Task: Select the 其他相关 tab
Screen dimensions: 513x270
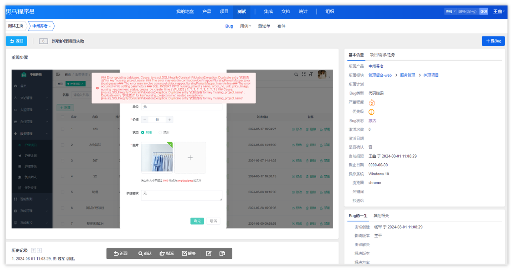Action: (x=382, y=216)
